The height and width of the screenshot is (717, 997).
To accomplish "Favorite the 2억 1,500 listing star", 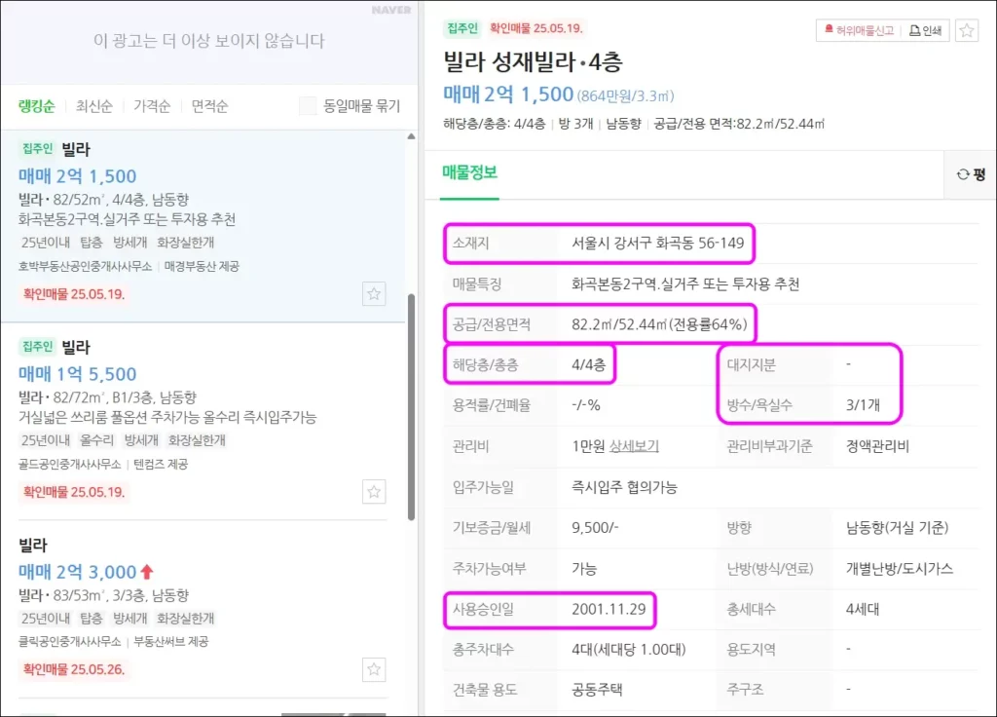I will pos(374,294).
